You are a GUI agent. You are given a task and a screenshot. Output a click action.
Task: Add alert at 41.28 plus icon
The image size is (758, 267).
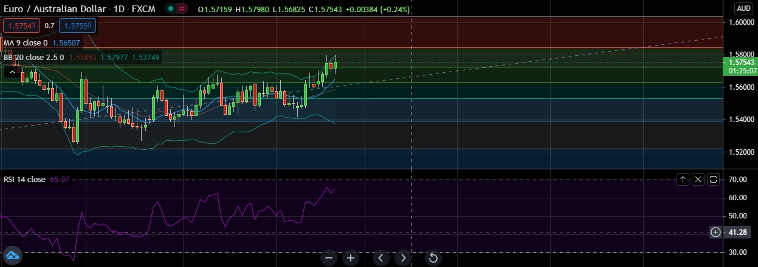point(716,232)
